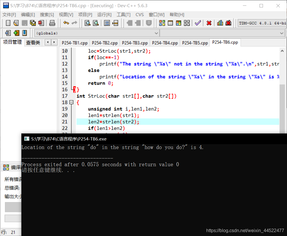Click the 编译 tab icon in bottom panel
This screenshot has width=287, height=236.
6,167
